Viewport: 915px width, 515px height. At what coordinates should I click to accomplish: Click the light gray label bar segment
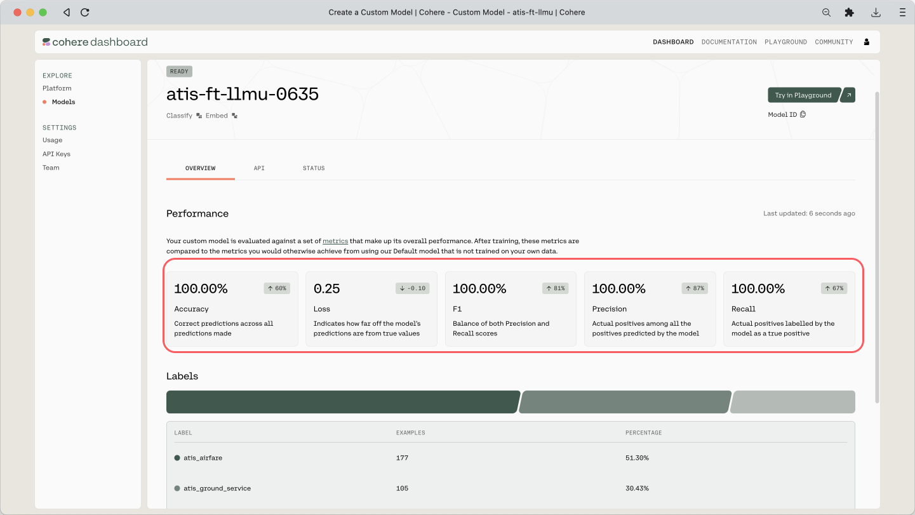click(793, 402)
